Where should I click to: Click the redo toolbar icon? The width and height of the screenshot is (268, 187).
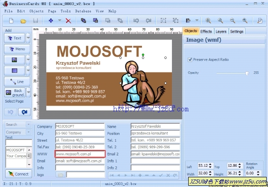(149, 21)
